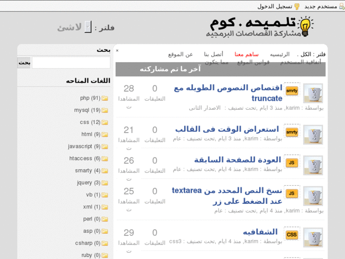Click the folder icon next to html (9)
This screenshot has width=345, height=259.
pyautogui.click(x=105, y=134)
